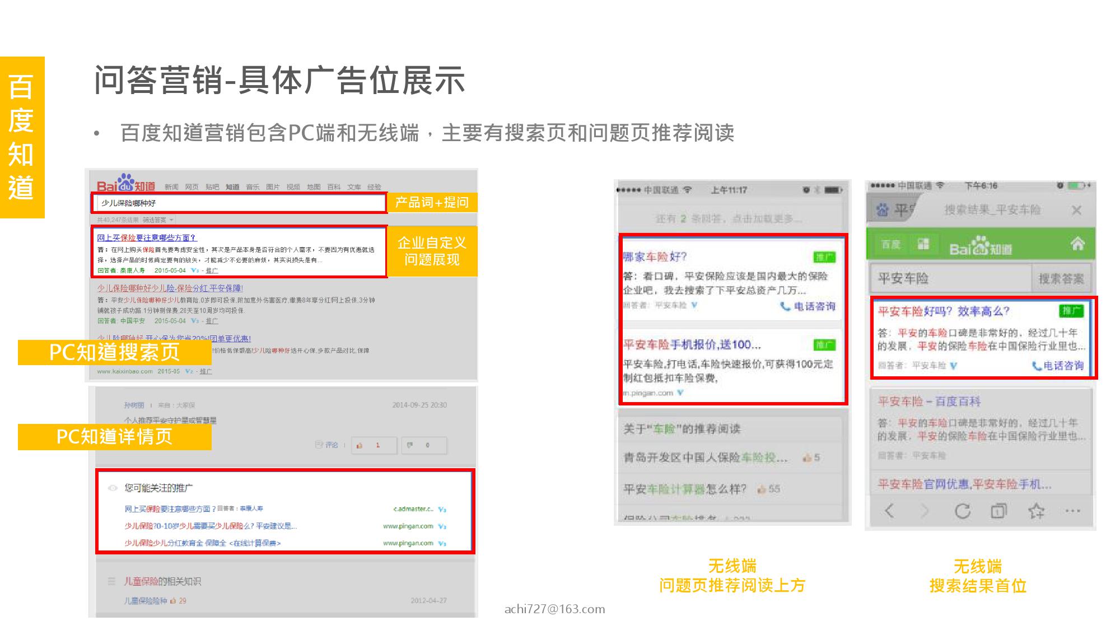This screenshot has height=630, width=1120.
Task: Tap the grid menu icon in the green header
Action: tap(923, 244)
